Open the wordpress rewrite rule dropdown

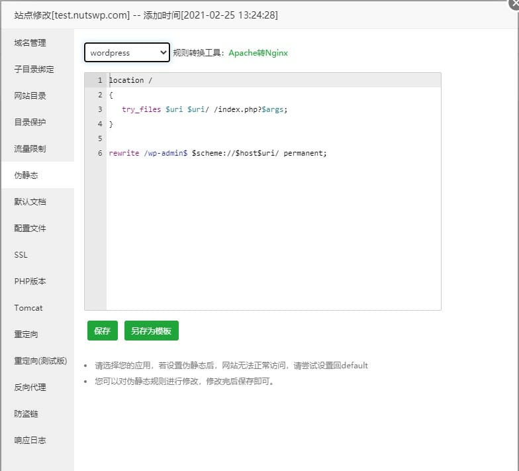pyautogui.click(x=127, y=52)
